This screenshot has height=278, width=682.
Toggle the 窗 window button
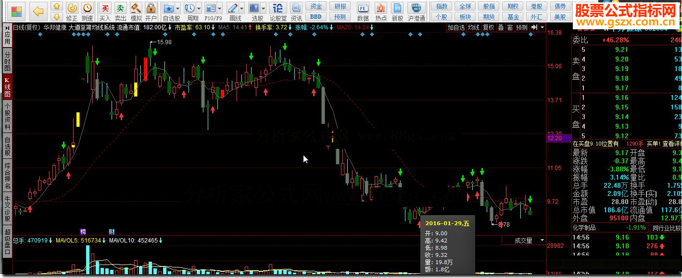click(509, 27)
